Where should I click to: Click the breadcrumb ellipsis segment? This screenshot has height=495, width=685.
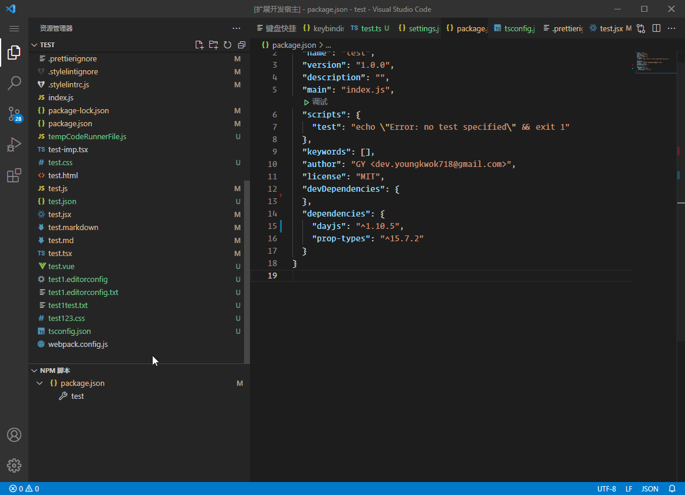click(x=328, y=45)
